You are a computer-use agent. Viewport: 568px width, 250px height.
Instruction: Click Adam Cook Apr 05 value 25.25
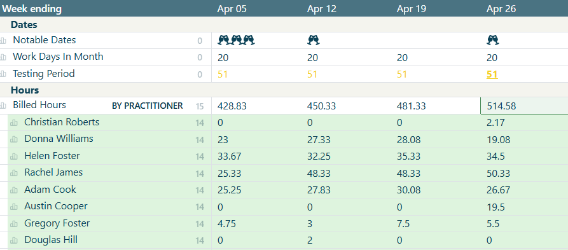[230, 190]
